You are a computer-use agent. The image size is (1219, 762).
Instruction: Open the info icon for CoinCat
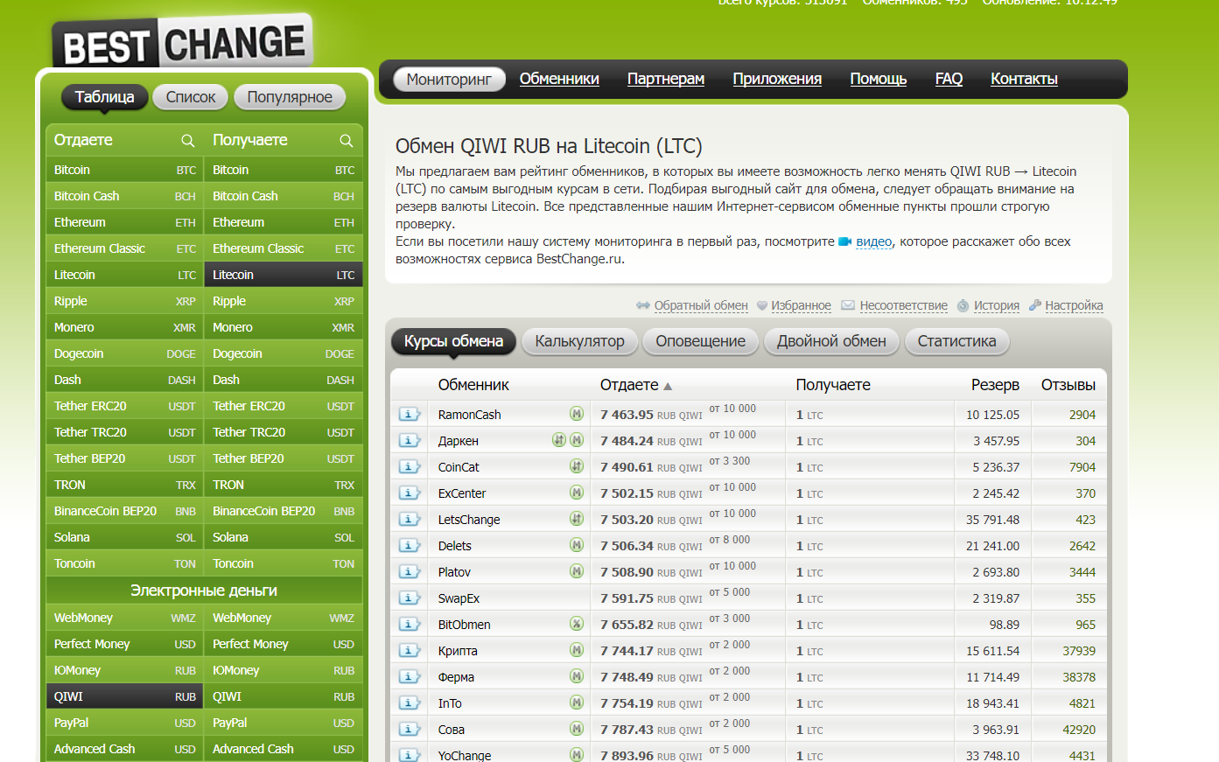coord(410,467)
